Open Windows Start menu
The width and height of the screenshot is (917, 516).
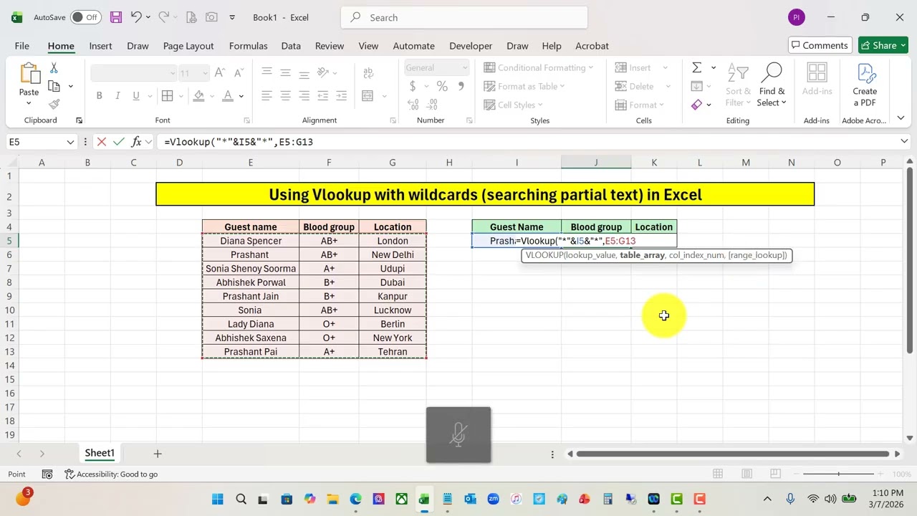click(218, 500)
